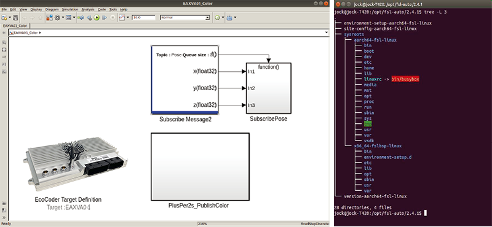Select the PlusPer2s_PublishColor subsystem block
Viewport: 492px width, 227px height.
200,167
